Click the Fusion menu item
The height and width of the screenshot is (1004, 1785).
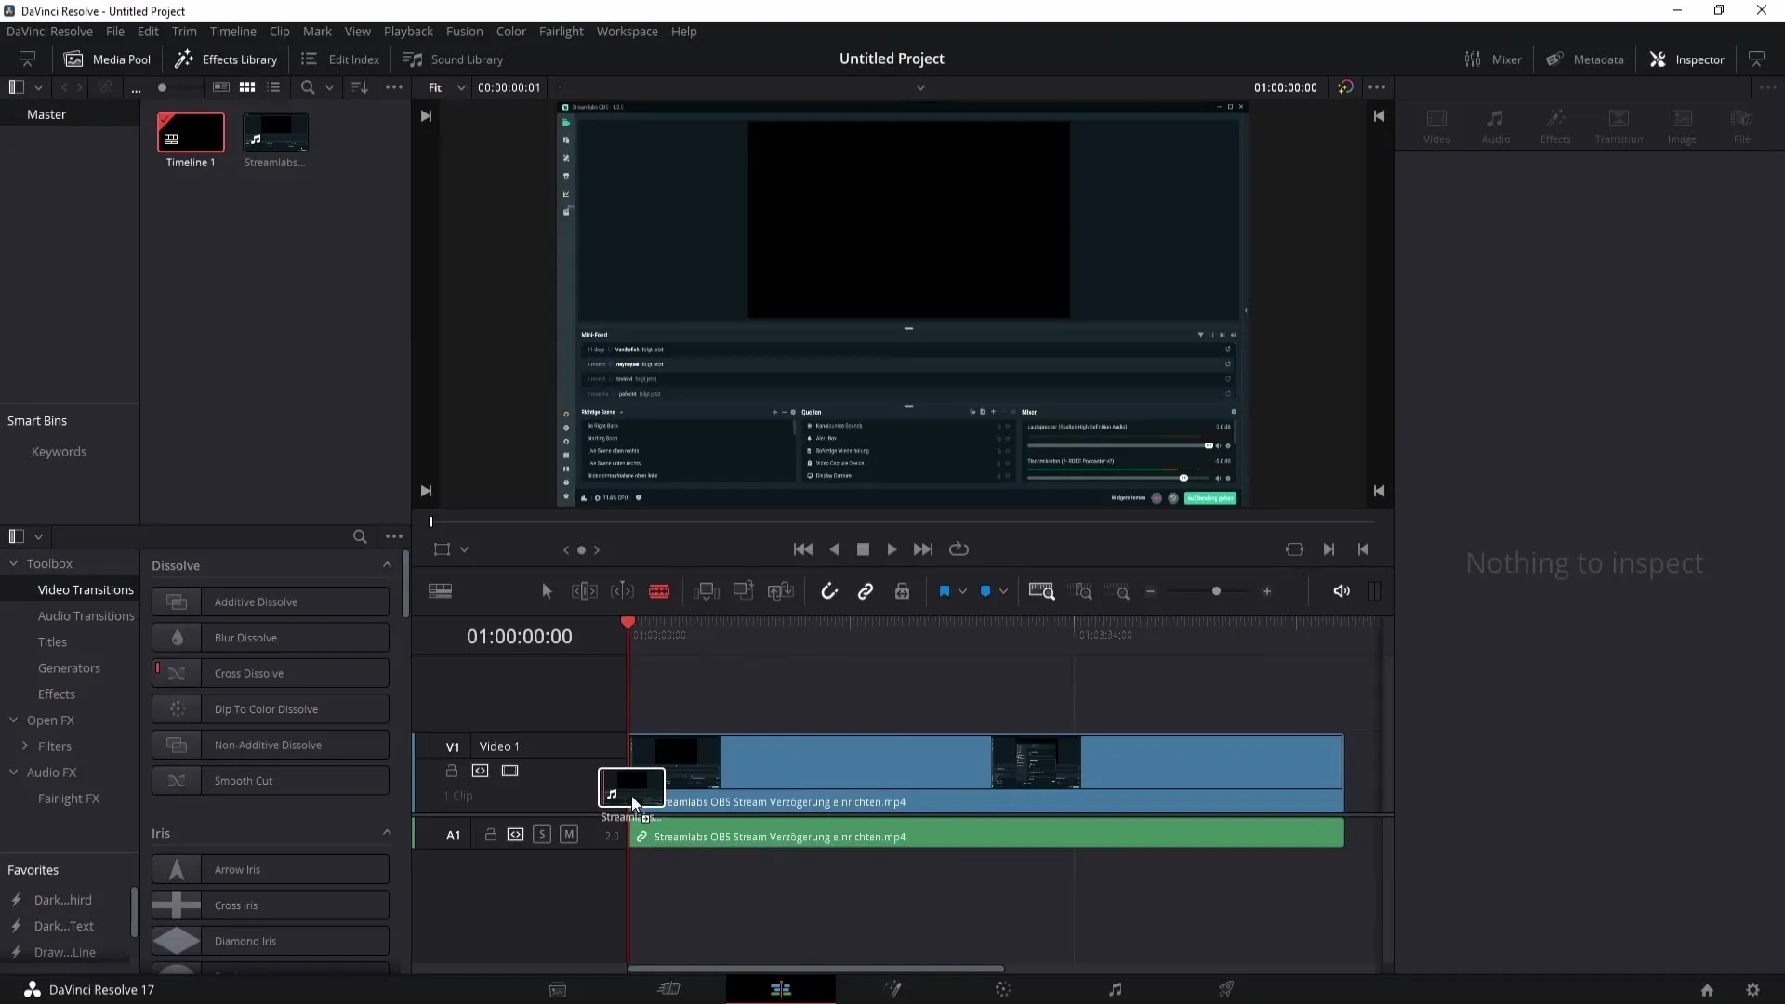coord(465,31)
